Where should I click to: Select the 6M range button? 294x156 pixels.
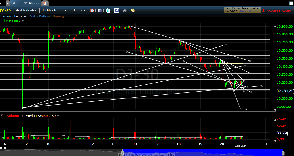pyautogui.click(x=138, y=155)
